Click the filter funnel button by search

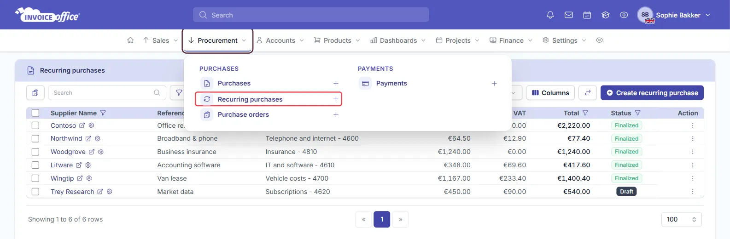pos(178,93)
